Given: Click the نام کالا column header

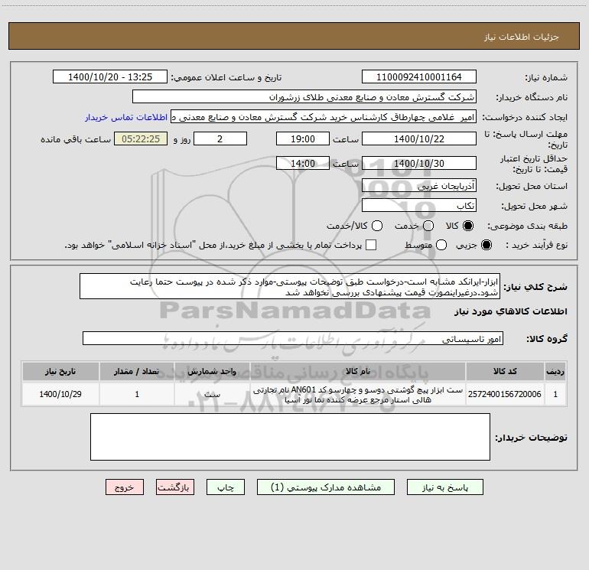Looking at the screenshot, I should click(x=358, y=371).
